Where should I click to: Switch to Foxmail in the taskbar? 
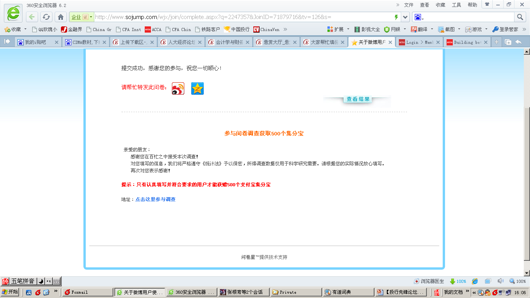point(88,292)
